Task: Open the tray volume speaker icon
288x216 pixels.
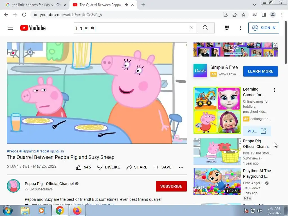Action: click(259, 211)
